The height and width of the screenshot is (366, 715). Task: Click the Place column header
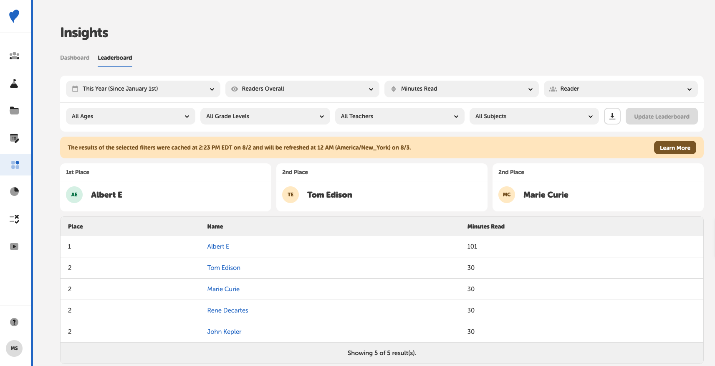76,226
